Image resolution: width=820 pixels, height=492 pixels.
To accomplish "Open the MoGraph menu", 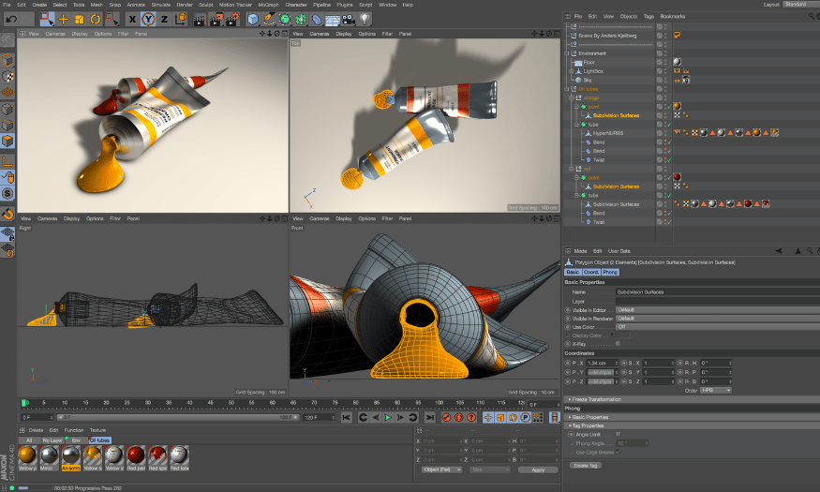I will click(268, 5).
